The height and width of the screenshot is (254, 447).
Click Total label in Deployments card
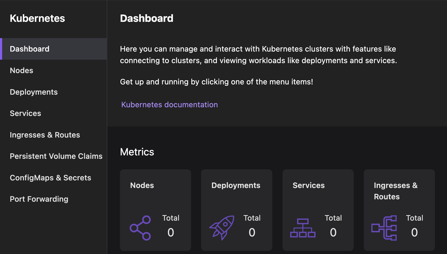tap(252, 218)
